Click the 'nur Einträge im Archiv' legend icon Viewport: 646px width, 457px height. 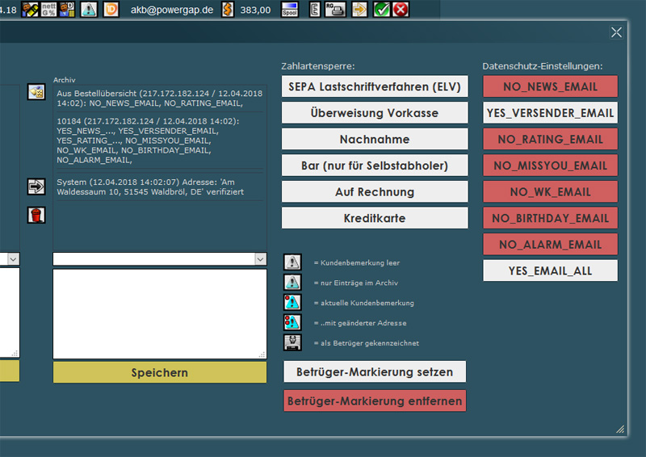pyautogui.click(x=292, y=283)
